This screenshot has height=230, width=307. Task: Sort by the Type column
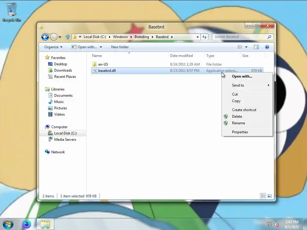tap(222, 56)
